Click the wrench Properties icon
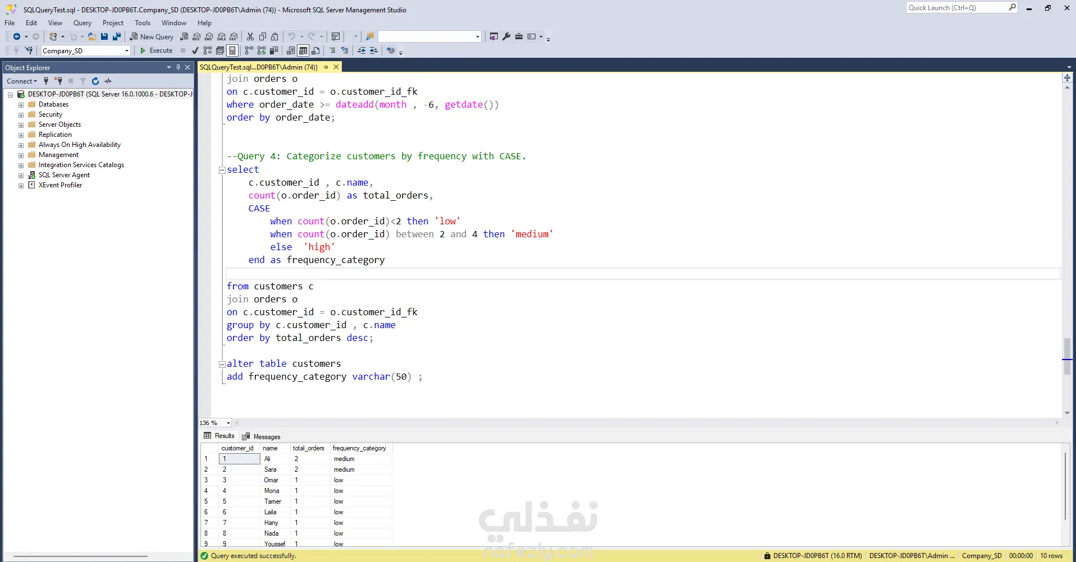 click(x=506, y=36)
